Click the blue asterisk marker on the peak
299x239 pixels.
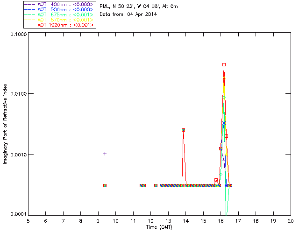(x=224, y=123)
